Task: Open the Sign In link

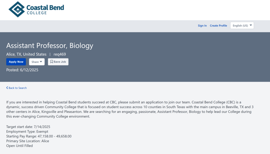Action: click(x=202, y=26)
